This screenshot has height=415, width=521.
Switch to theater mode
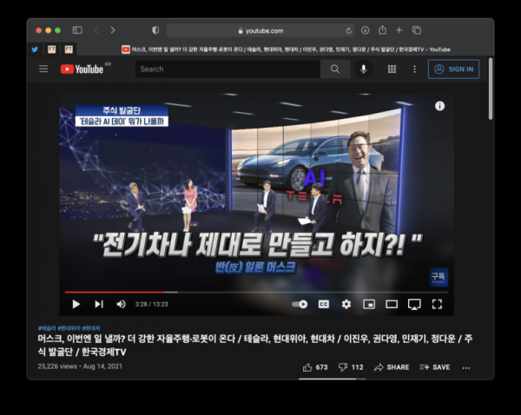[392, 304]
